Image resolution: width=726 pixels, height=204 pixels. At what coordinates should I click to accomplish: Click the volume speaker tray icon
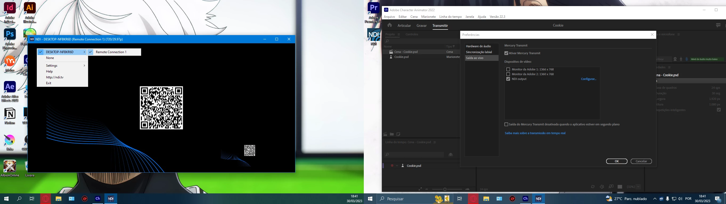[680, 199]
